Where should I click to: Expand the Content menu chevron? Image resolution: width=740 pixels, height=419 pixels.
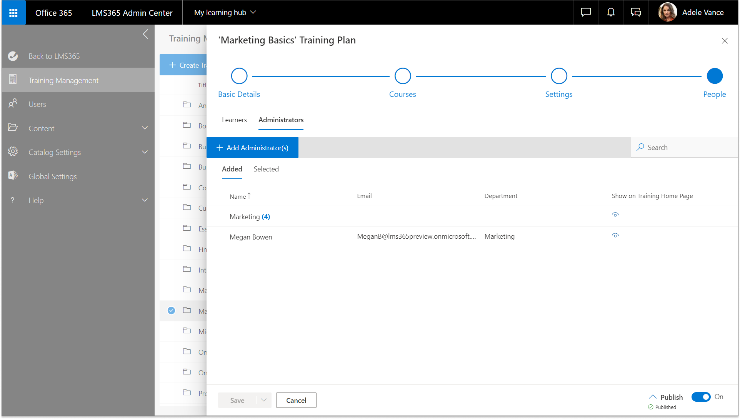pyautogui.click(x=145, y=128)
